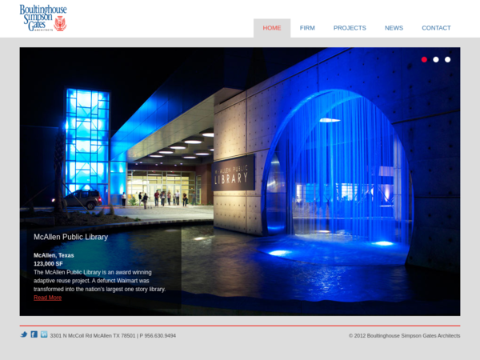Go to the HOME tab
This screenshot has width=480, height=360.
(x=272, y=28)
